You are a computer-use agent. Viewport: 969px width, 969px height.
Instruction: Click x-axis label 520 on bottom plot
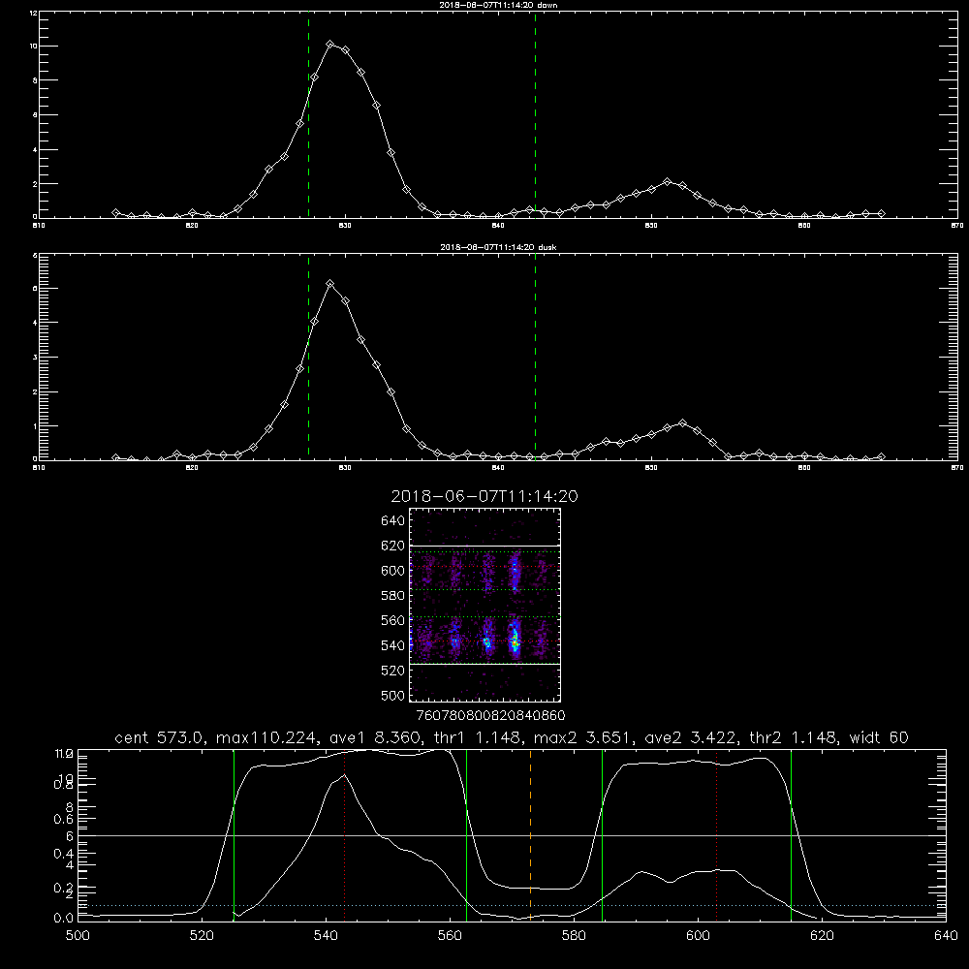coord(202,936)
